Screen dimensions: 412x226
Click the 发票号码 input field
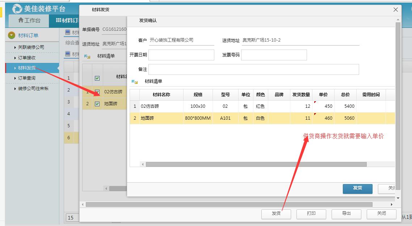coord(274,55)
